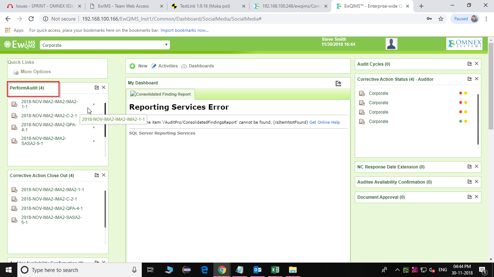This screenshot has width=494, height=277.
Task: Open 2018-NOV-IMA2-IMA2-IMA2-1-1 in Corrective Action Close Out
Action: (52, 190)
